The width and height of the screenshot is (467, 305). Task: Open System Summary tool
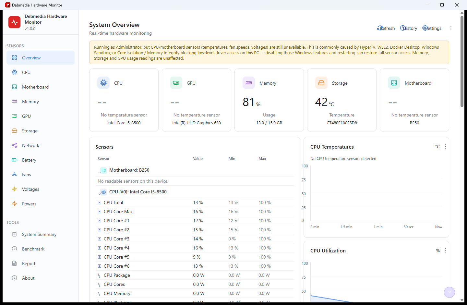click(41, 234)
